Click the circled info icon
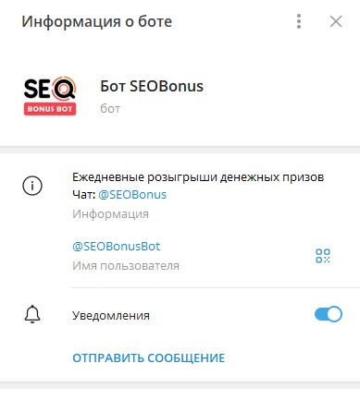The width and height of the screenshot is (360, 400). (32, 186)
